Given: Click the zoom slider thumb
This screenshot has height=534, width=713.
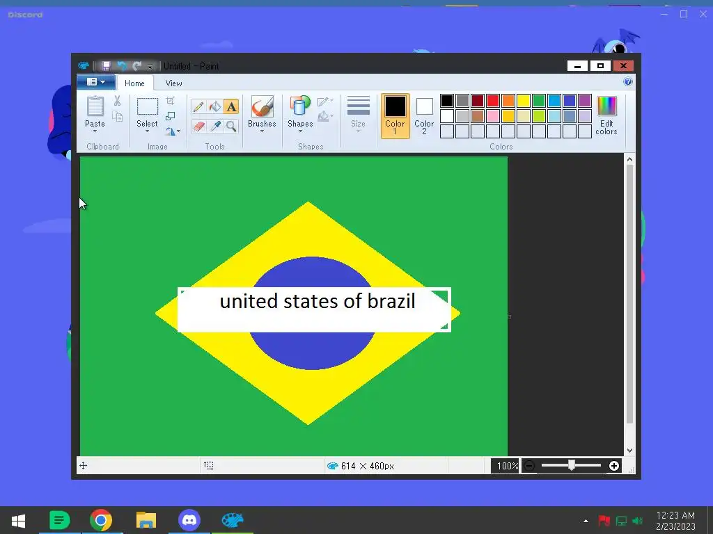Looking at the screenshot, I should coord(572,465).
